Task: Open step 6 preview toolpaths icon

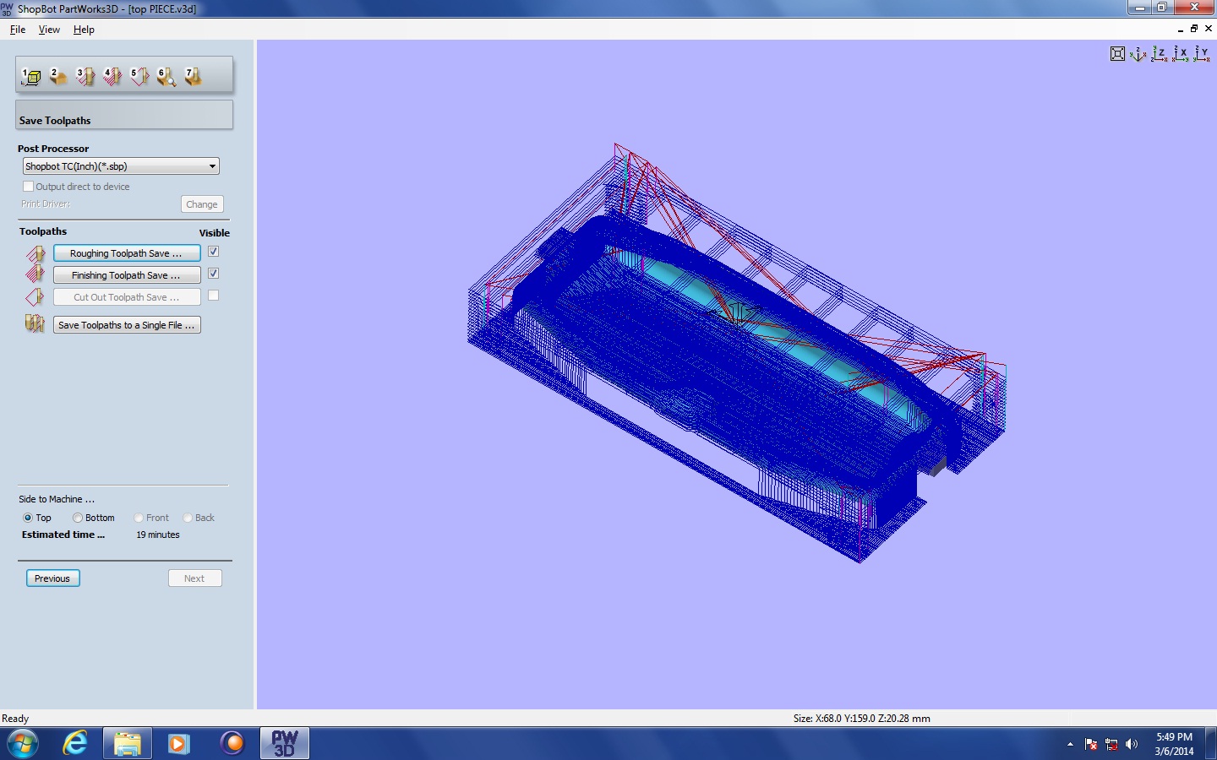Action: 166,77
